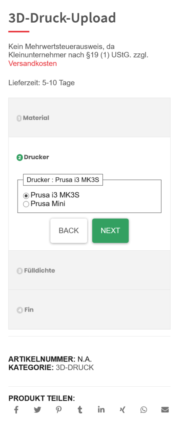Click the green NEXT button
This screenshot has width=172, height=430.
(x=110, y=231)
